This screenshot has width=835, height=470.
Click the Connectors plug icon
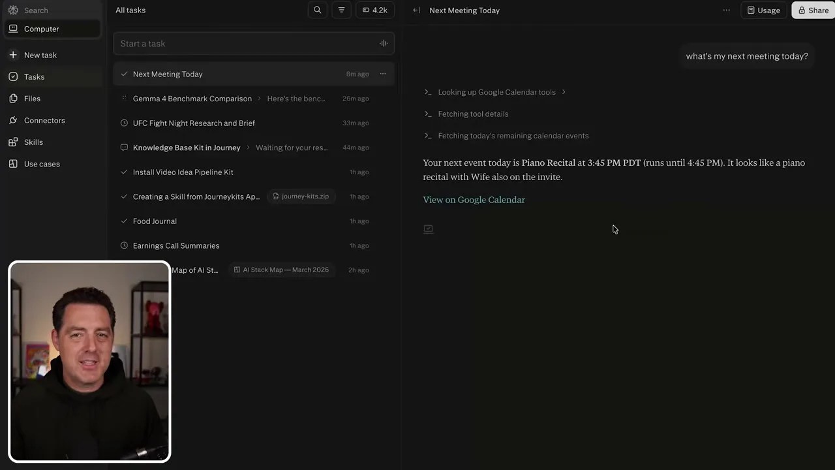pyautogui.click(x=13, y=120)
